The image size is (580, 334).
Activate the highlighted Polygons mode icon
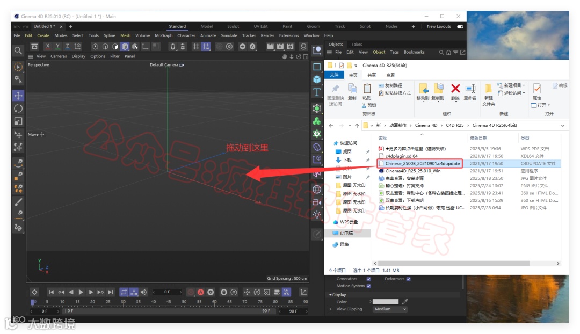[125, 46]
